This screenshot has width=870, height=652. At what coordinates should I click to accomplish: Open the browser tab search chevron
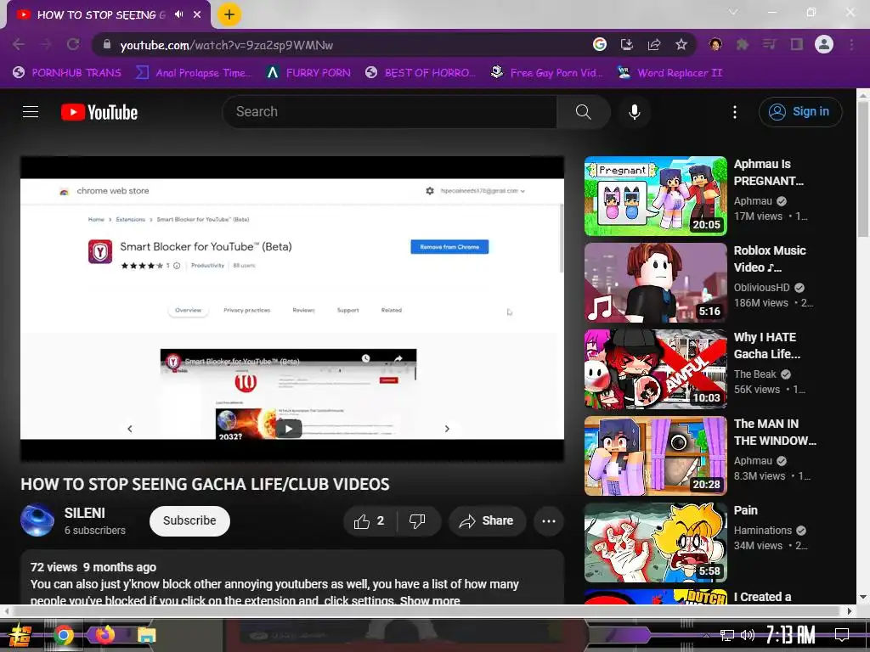pyautogui.click(x=733, y=12)
